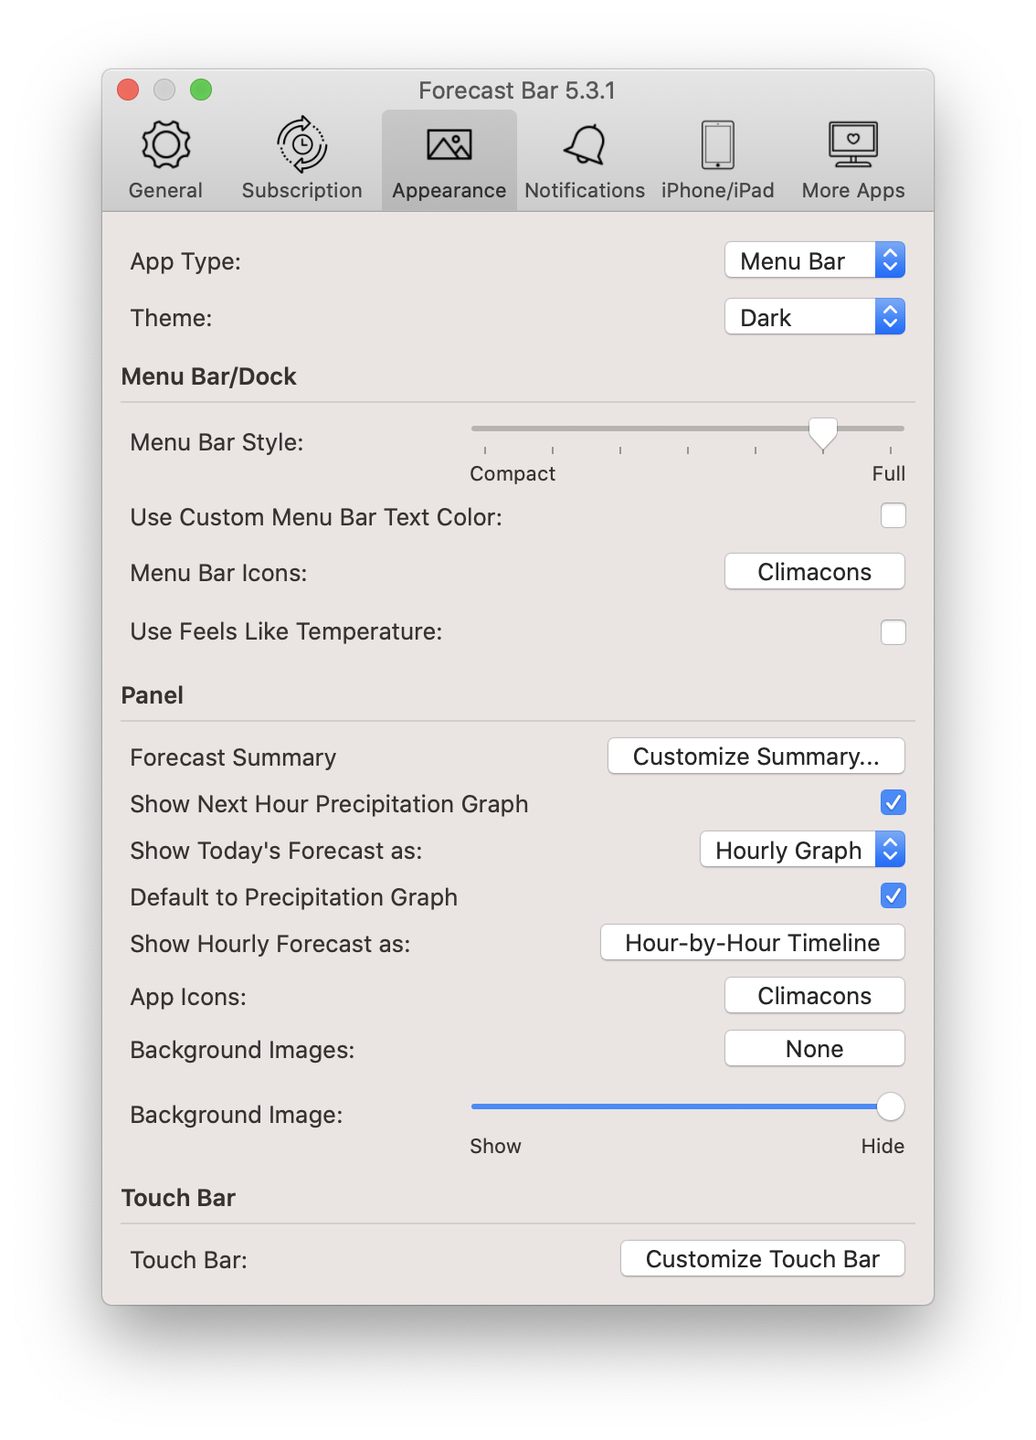Uncheck Show Next Hour Precipitation Graph
The height and width of the screenshot is (1440, 1036).
[x=893, y=802]
